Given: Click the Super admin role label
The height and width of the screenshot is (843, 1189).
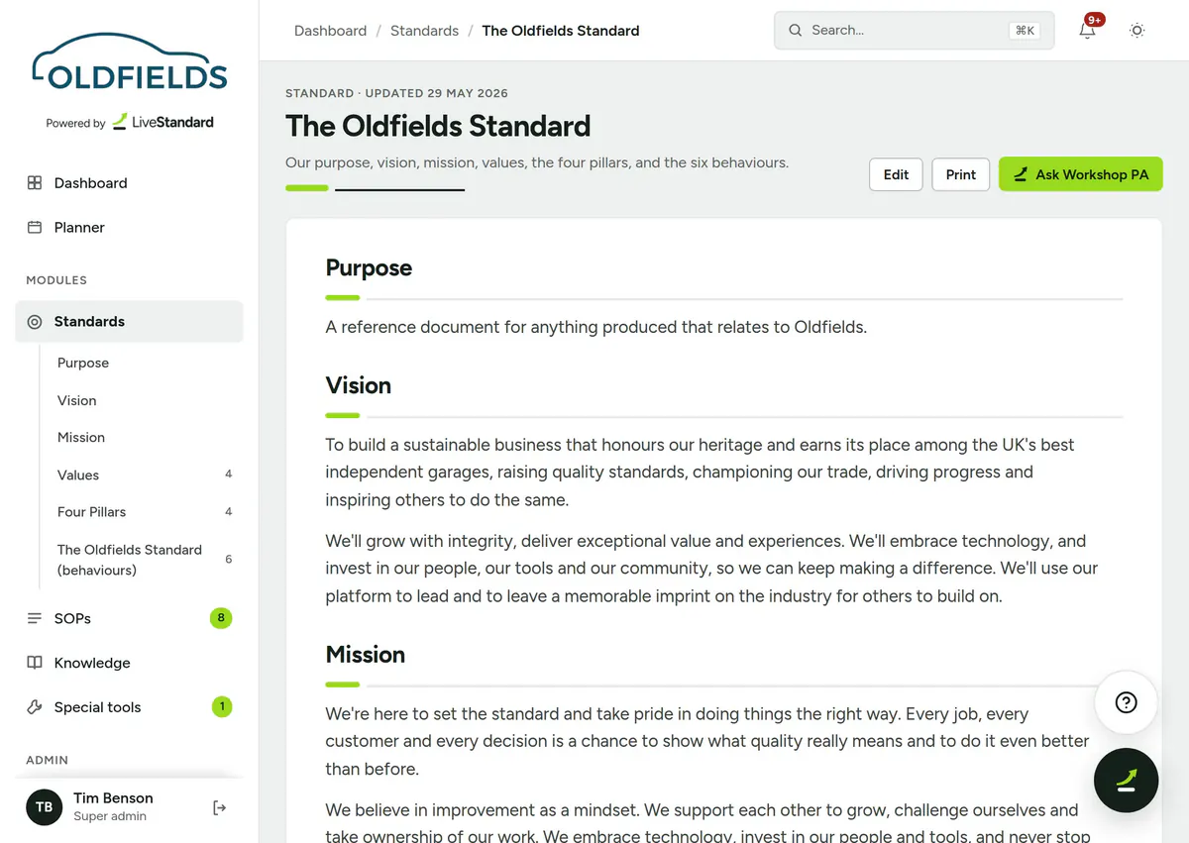Looking at the screenshot, I should pyautogui.click(x=110, y=817).
